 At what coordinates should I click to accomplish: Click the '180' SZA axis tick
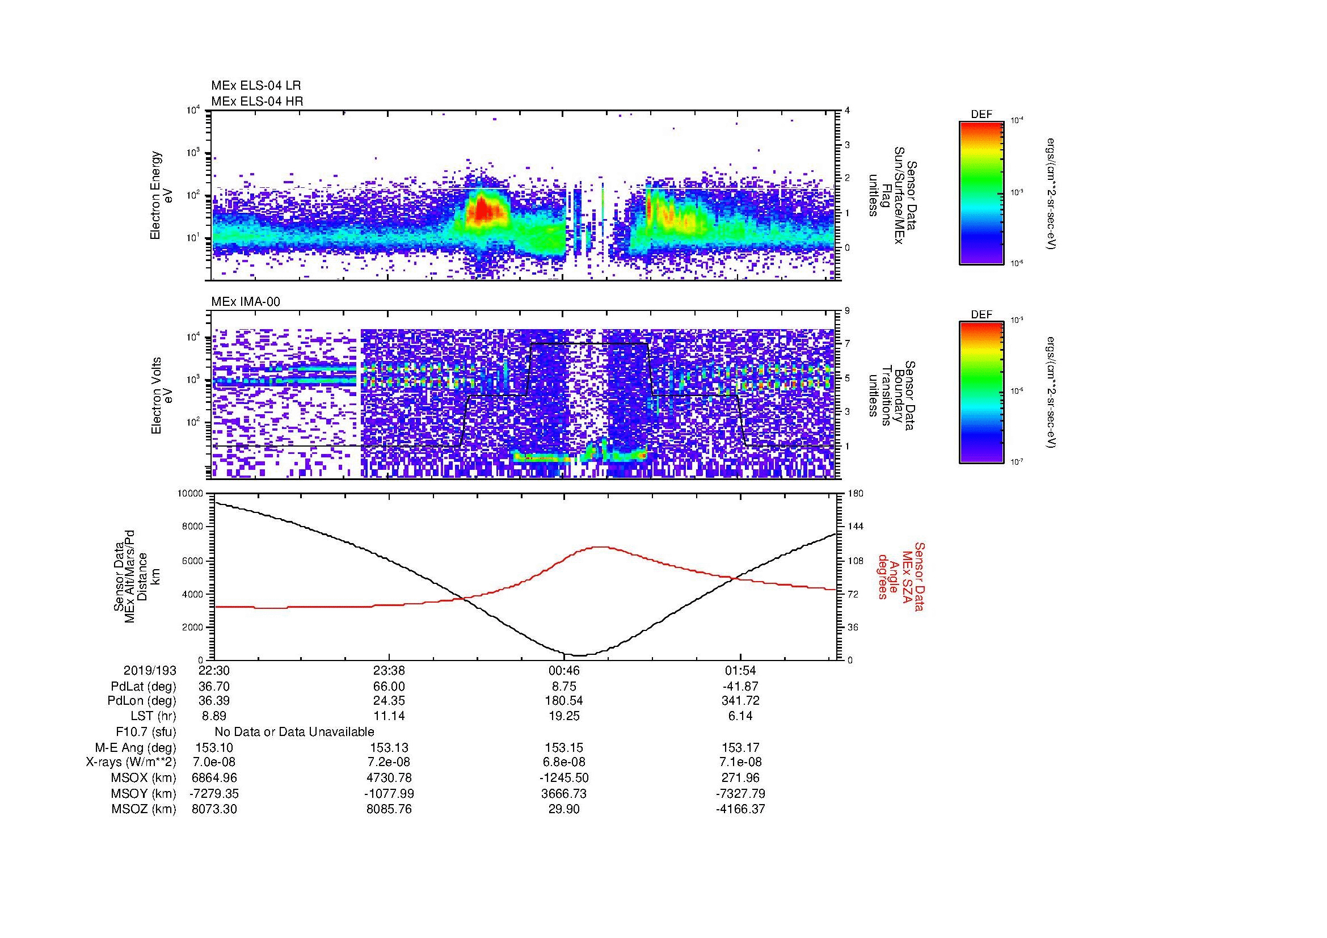856,494
